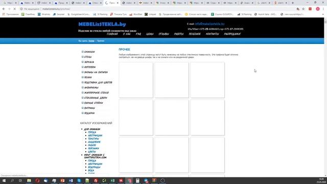The width and height of the screenshot is (327, 184).
Task: Click the info@mebelizstekla.by email link
Action: tap(210, 24)
